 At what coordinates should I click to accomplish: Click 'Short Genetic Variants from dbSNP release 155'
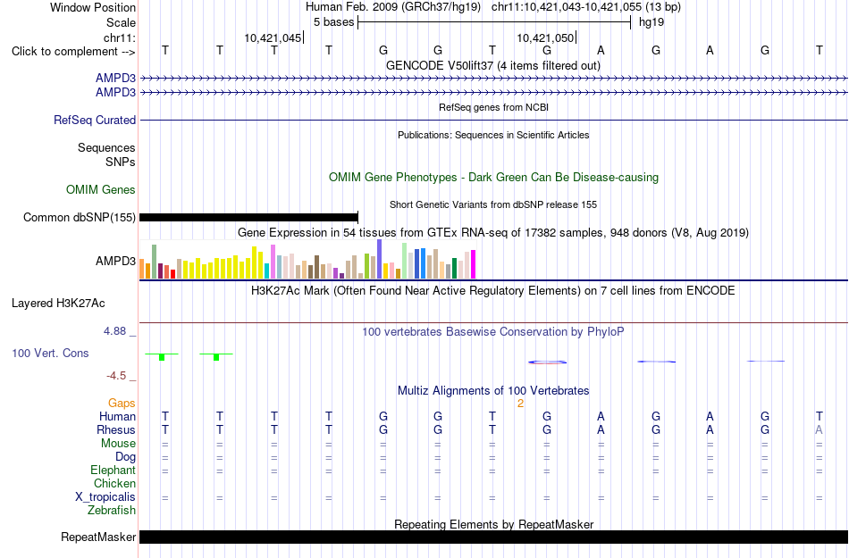[493, 205]
